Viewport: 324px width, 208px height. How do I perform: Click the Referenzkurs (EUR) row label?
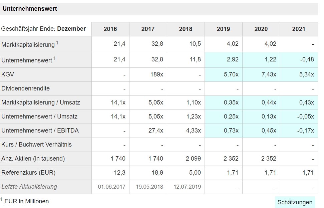tap(28, 173)
